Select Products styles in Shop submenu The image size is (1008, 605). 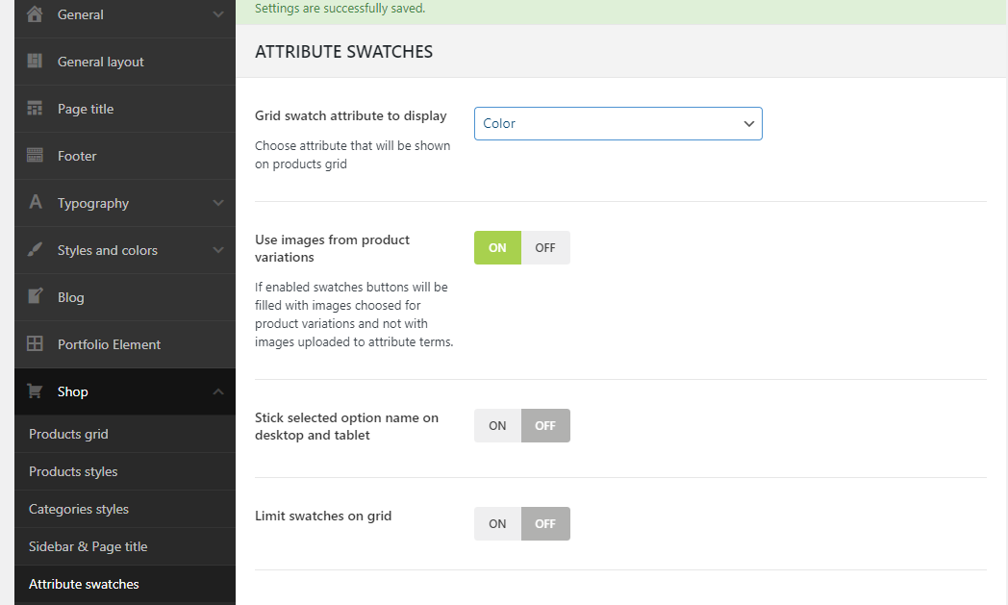pyautogui.click(x=73, y=471)
